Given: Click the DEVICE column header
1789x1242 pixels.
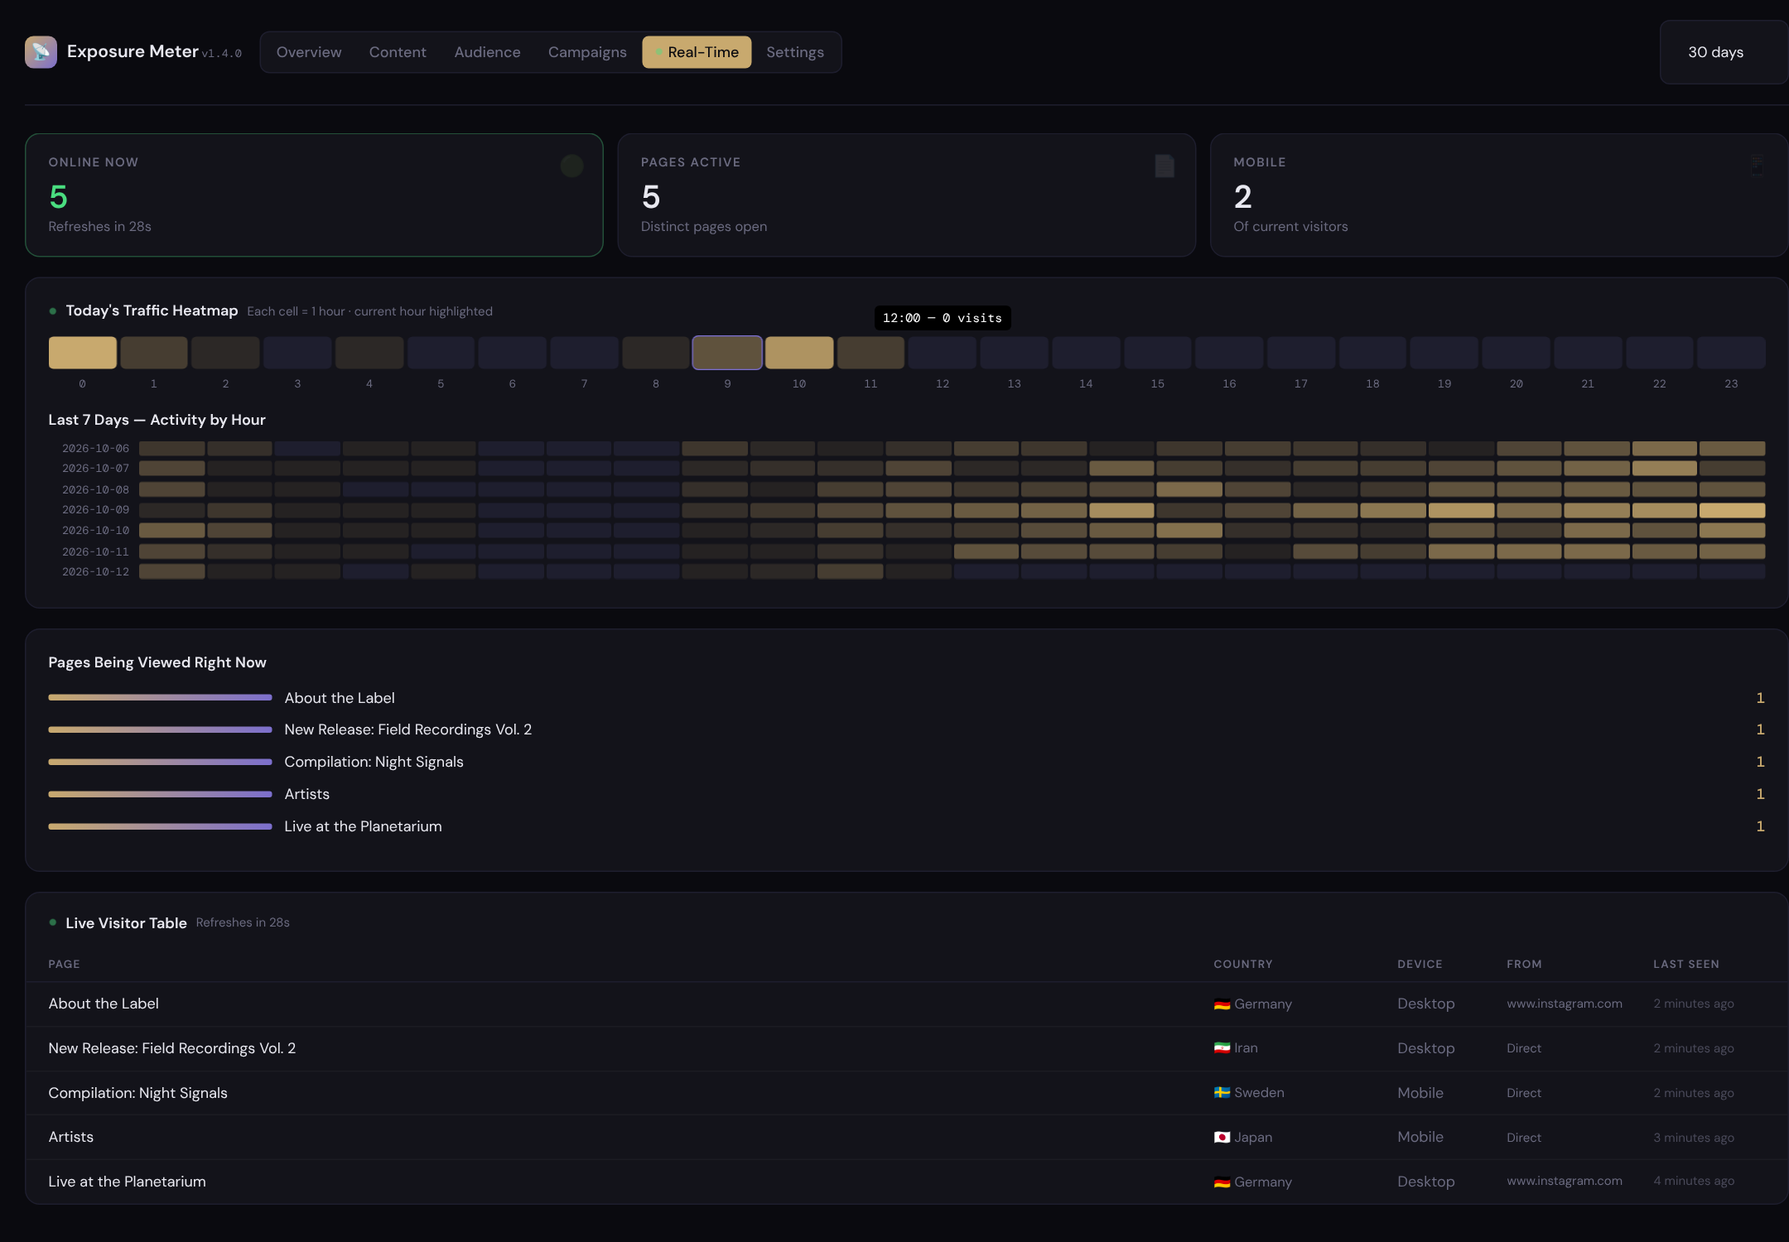Looking at the screenshot, I should [x=1420, y=965].
